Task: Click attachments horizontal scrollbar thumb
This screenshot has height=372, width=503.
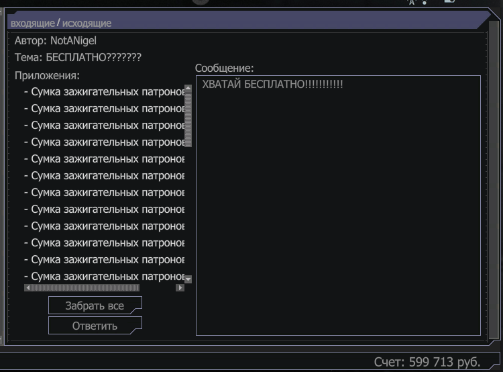Action: point(85,287)
